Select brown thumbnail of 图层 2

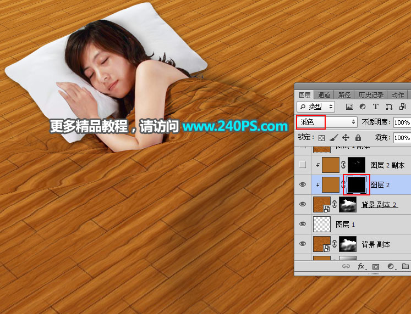click(x=331, y=184)
